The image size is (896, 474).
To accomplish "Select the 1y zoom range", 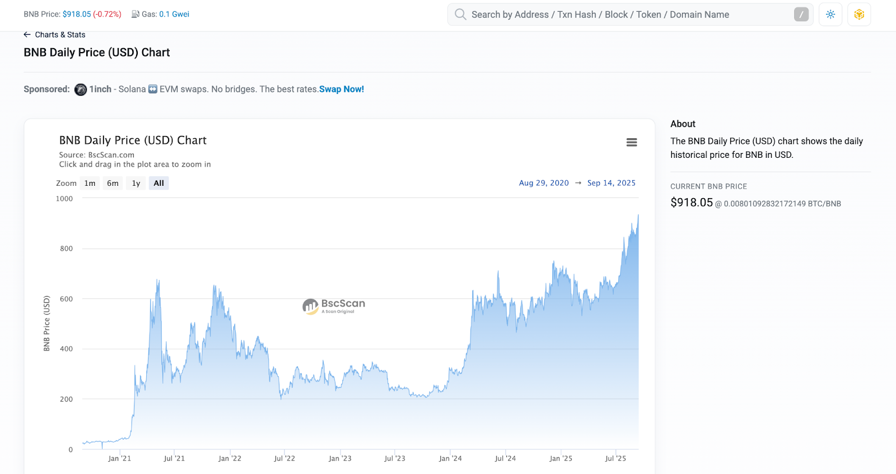I will point(136,183).
